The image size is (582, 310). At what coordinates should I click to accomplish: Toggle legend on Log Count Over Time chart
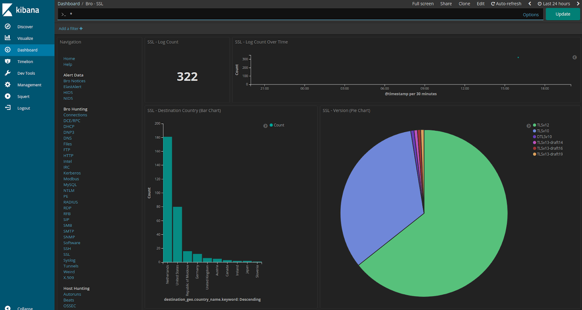point(575,57)
